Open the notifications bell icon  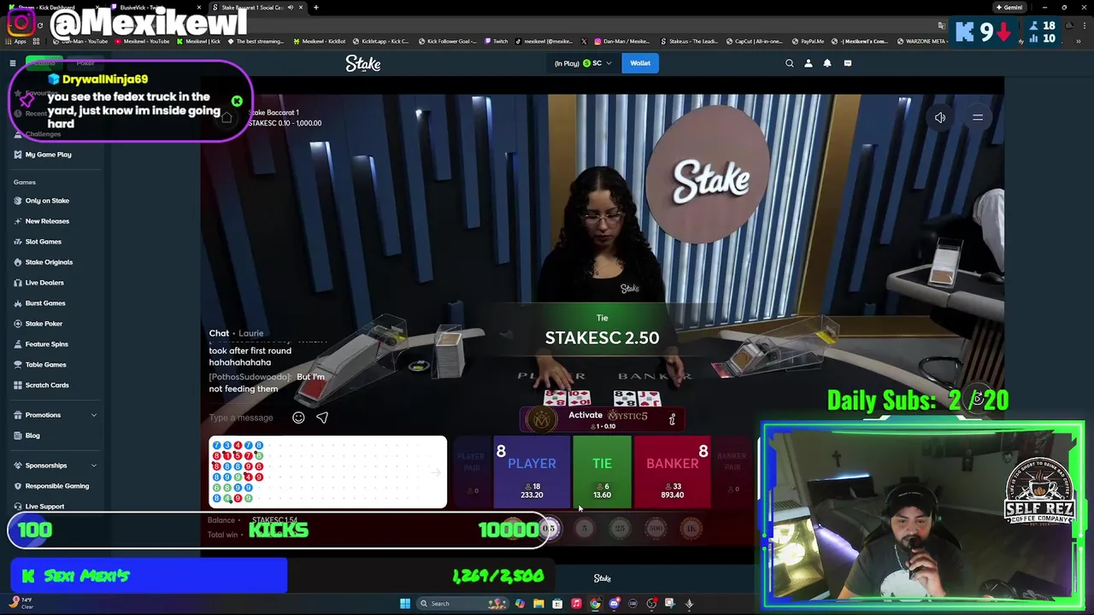tap(827, 63)
